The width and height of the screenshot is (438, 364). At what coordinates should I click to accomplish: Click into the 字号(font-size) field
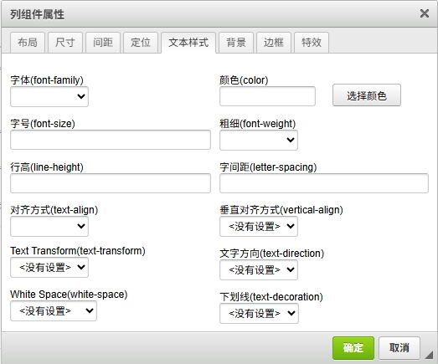[x=111, y=140]
